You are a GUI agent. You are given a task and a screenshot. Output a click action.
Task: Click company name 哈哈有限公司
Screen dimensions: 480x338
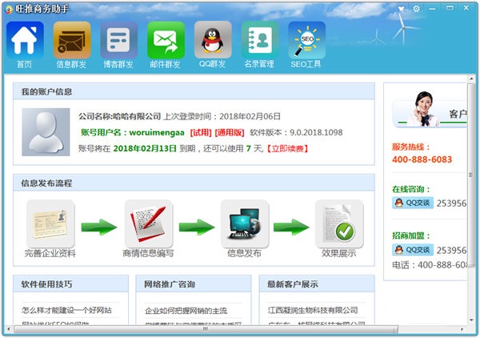click(137, 116)
